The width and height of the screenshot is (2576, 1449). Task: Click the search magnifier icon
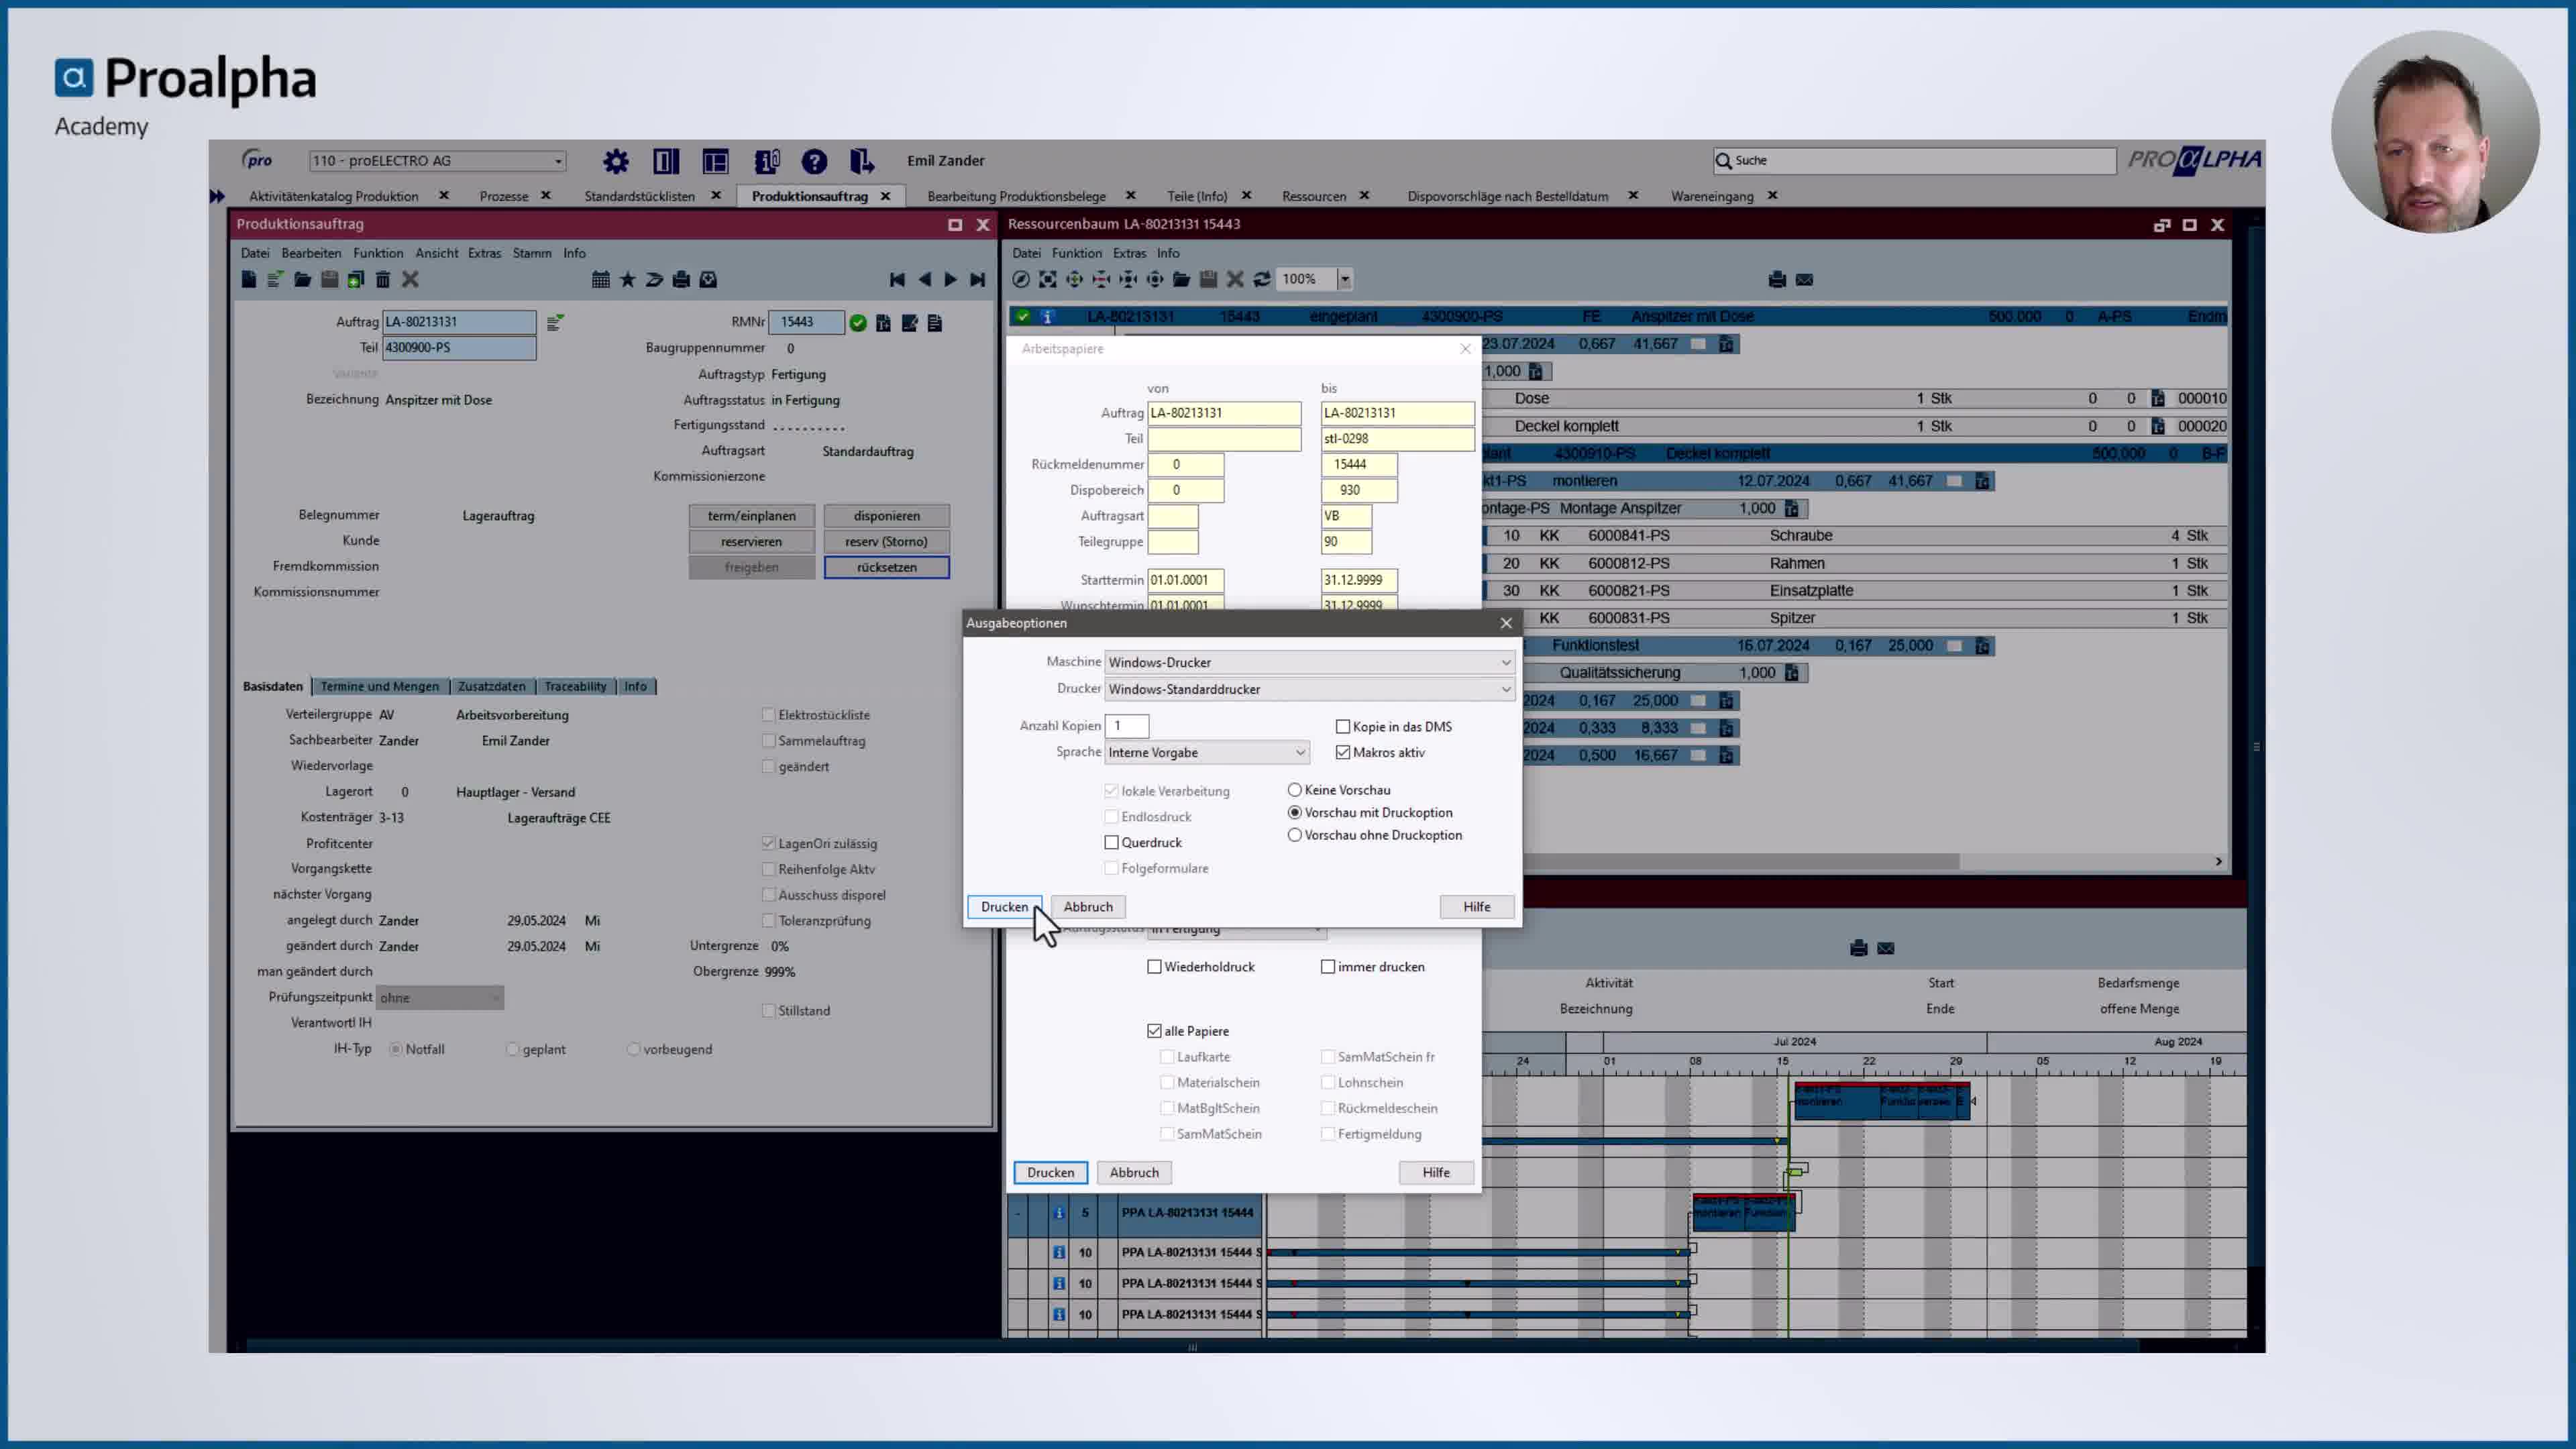click(x=1723, y=161)
